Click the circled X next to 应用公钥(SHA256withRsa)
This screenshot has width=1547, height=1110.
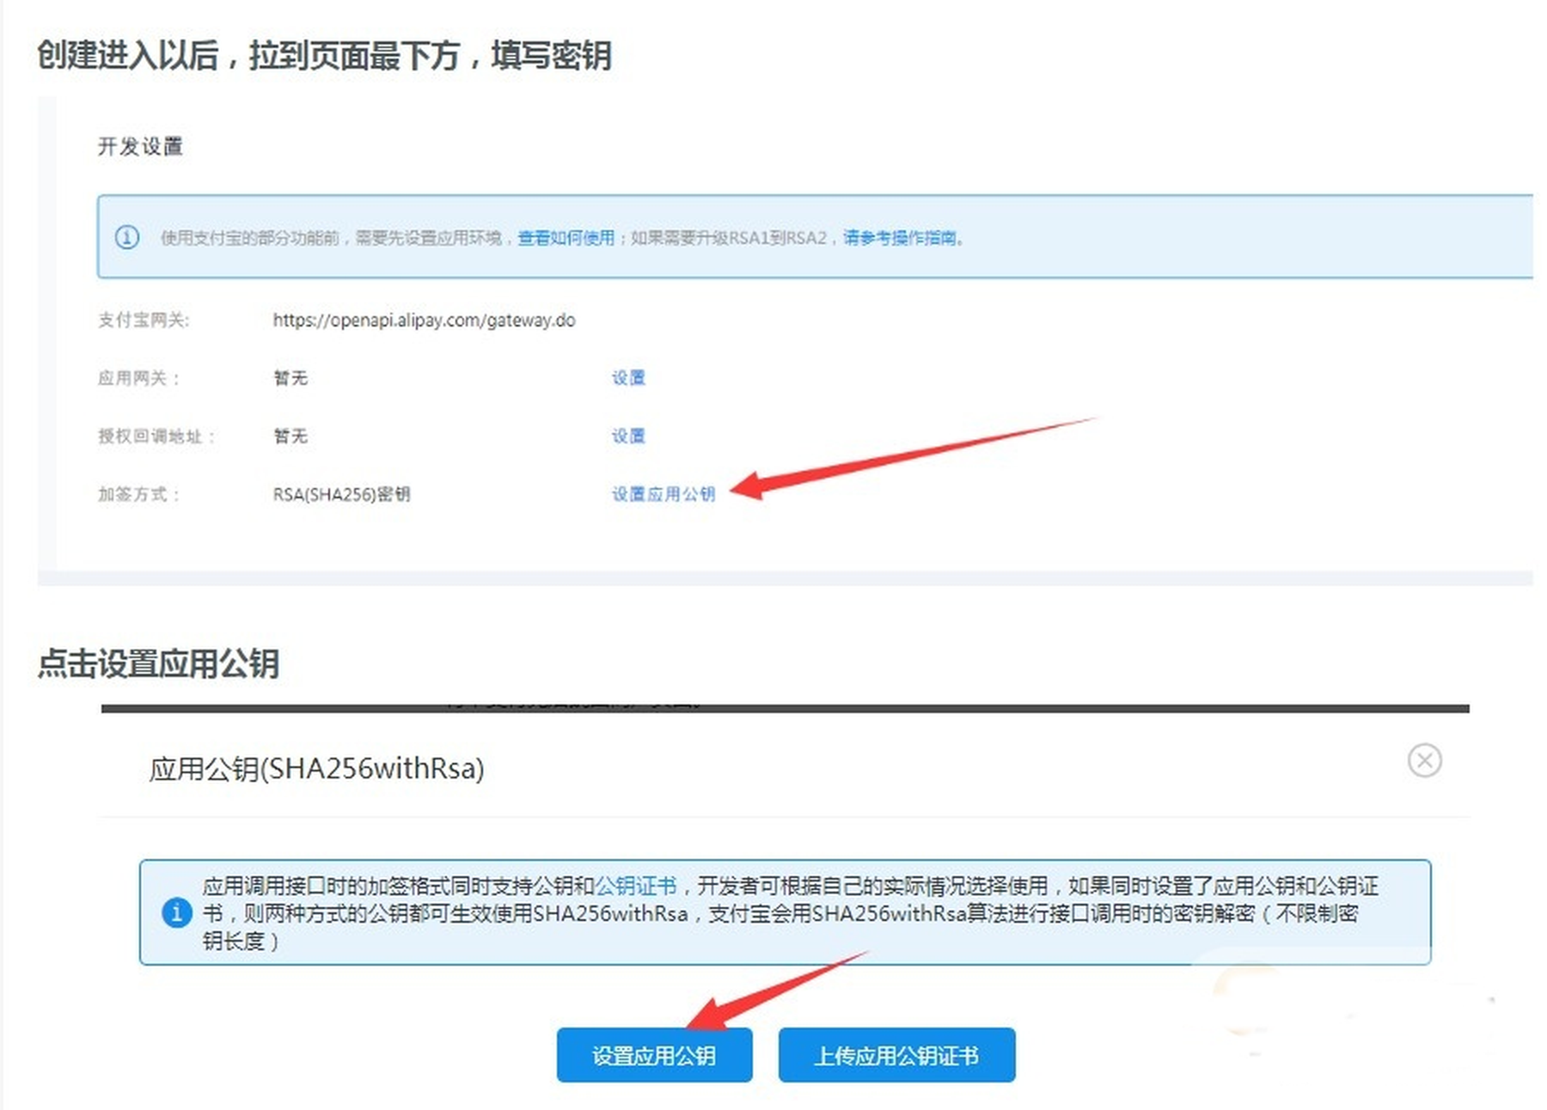1425,759
